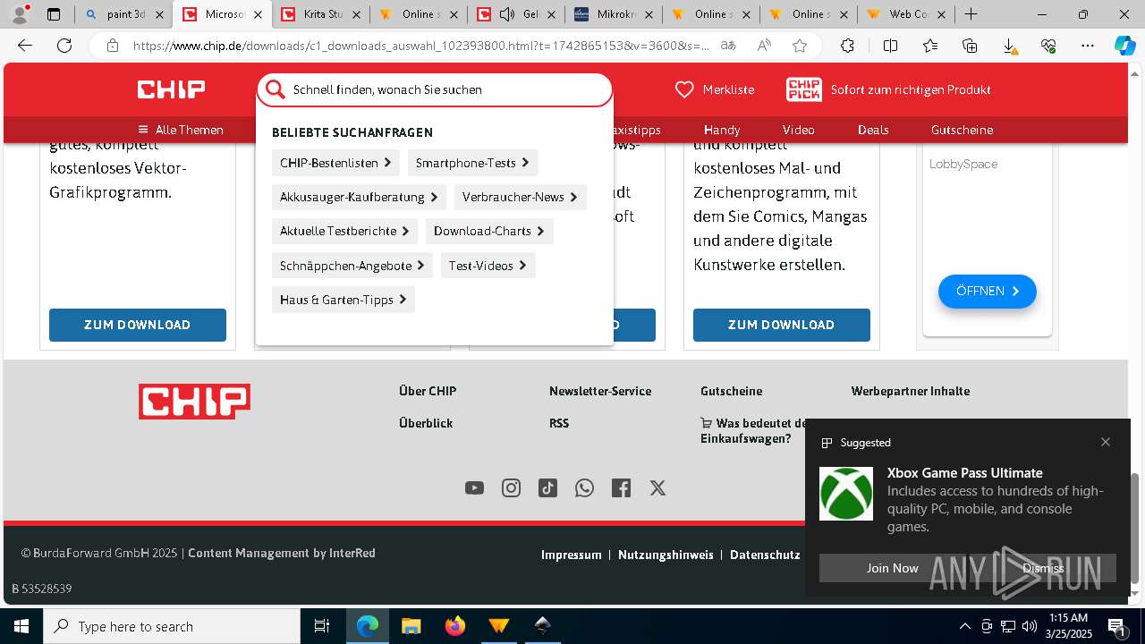Select Deals in navigation bar
Screen dimensions: 1145x644
(x=873, y=130)
